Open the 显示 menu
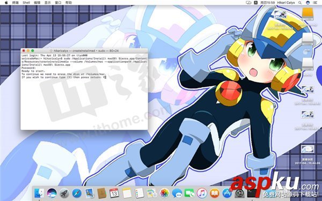This screenshot has height=201, width=322. pyautogui.click(x=48, y=3)
